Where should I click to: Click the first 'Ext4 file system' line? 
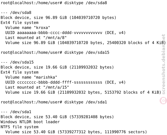[x=20, y=22]
